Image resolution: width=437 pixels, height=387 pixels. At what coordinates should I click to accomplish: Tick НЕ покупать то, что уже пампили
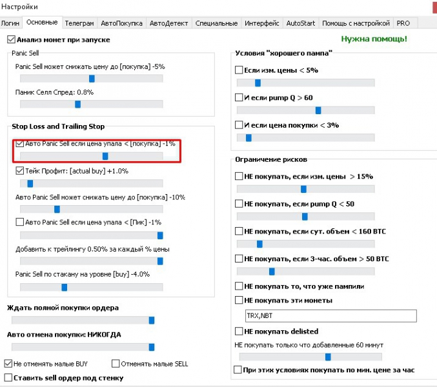[239, 286]
